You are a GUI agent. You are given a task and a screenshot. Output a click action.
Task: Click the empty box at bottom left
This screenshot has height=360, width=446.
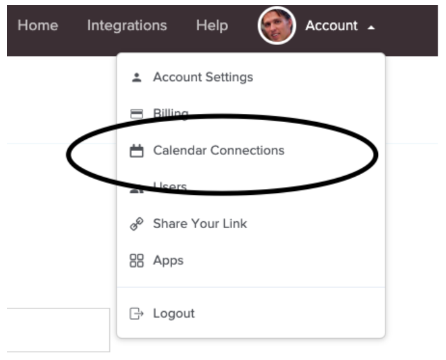pos(58,329)
